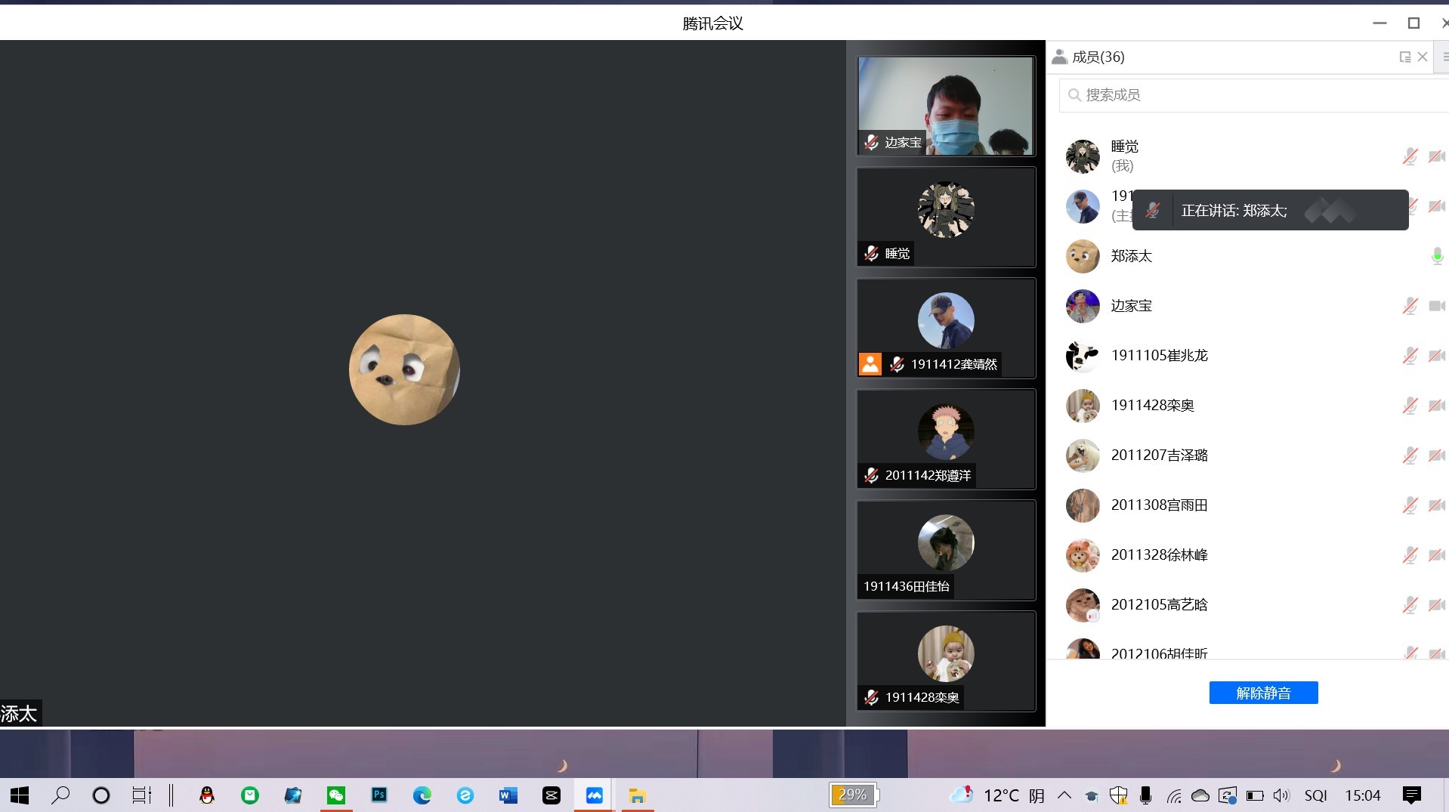Select 边家宝 video thumbnail

(x=946, y=106)
